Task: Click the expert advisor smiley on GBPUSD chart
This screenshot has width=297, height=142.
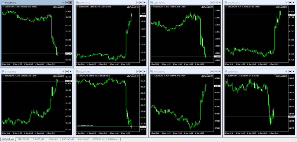Action: [x=63, y=76]
